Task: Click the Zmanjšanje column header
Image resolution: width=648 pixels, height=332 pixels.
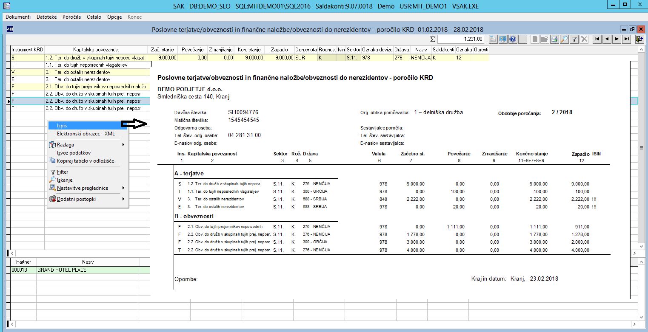Action: pyautogui.click(x=221, y=50)
